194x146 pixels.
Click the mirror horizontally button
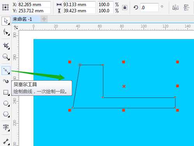pyautogui.click(x=175, y=8)
